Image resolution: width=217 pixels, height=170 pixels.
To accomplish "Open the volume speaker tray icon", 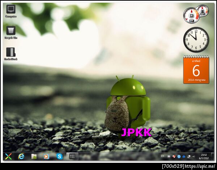I will (194, 156).
